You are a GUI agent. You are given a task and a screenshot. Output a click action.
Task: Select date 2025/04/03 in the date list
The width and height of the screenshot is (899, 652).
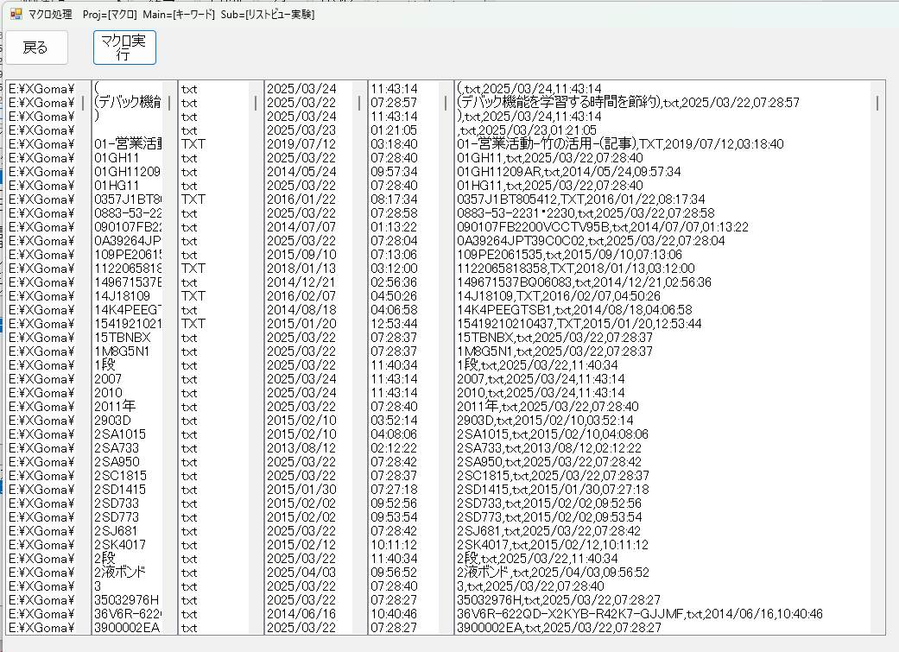301,573
